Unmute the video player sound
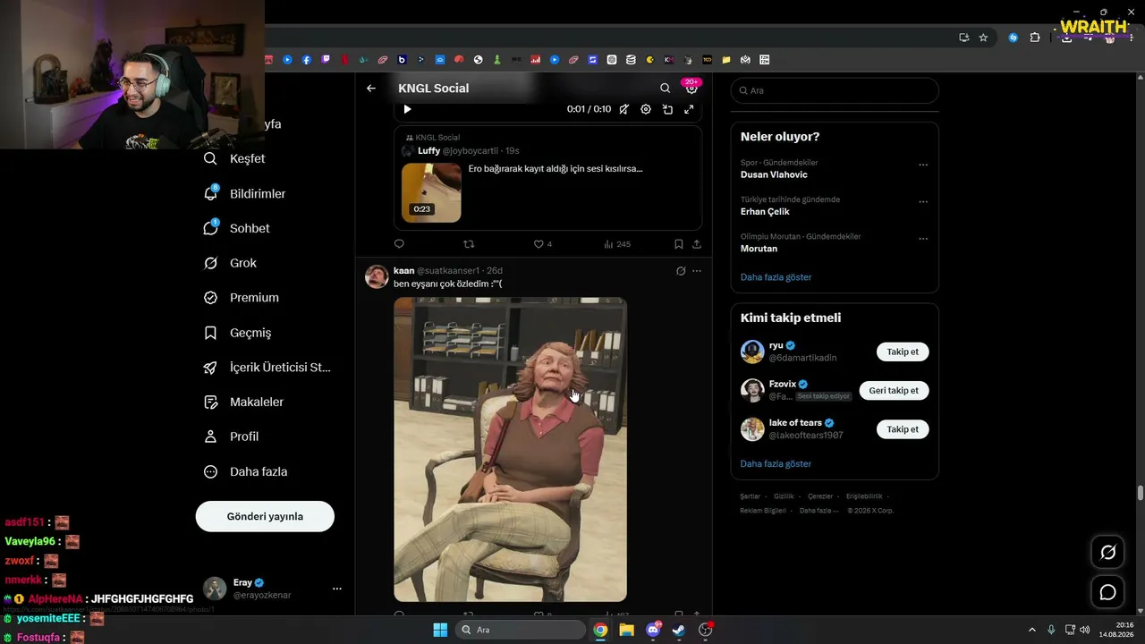1145x644 pixels. (x=624, y=109)
